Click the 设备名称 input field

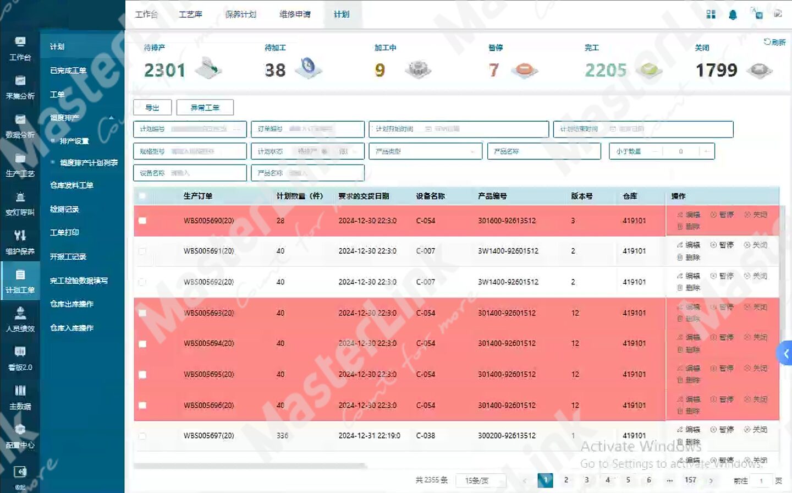[190, 173]
